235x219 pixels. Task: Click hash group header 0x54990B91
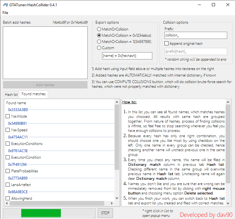17,123
